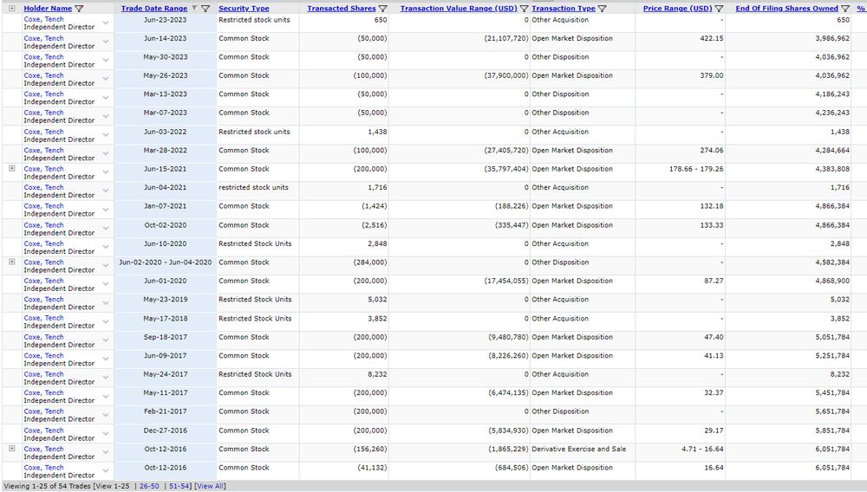Sort by End Of Filing Shares Owned header

click(x=787, y=9)
